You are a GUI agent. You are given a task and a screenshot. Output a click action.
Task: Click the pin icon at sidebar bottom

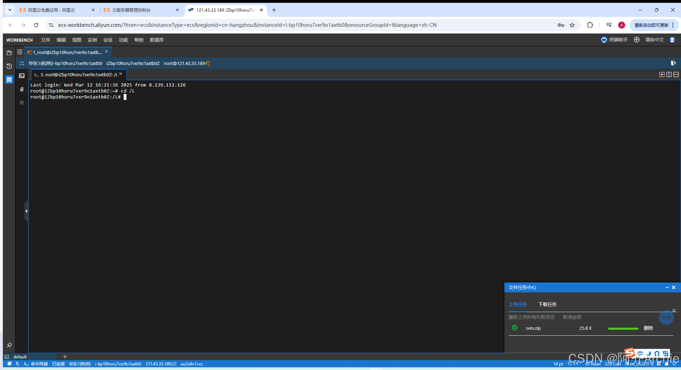[x=10, y=345]
